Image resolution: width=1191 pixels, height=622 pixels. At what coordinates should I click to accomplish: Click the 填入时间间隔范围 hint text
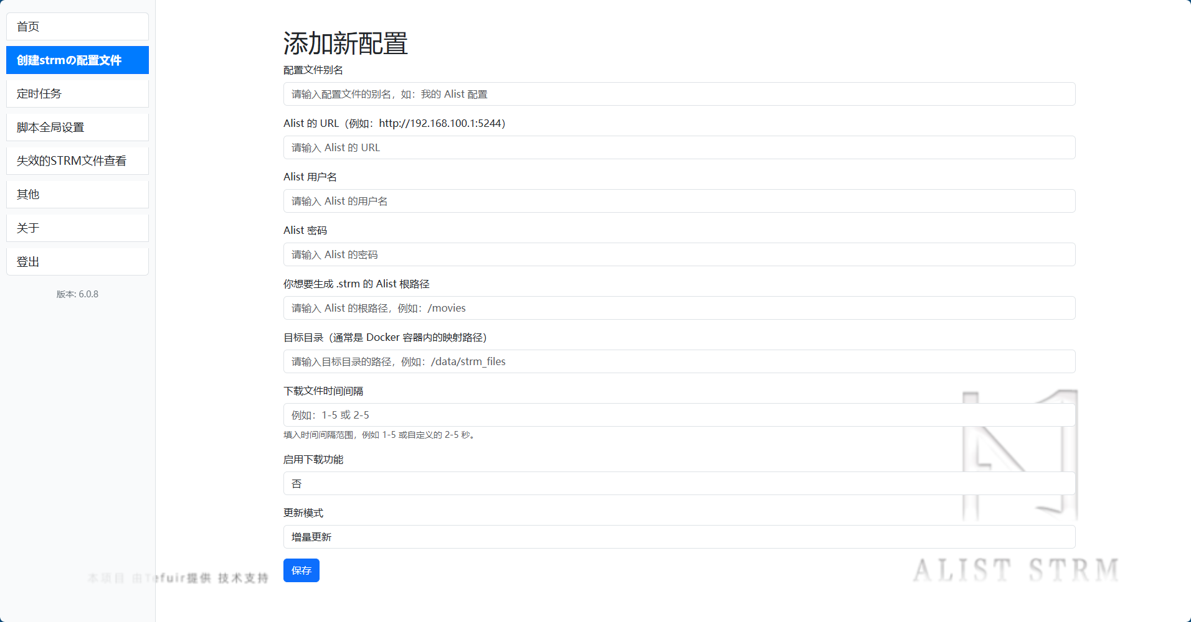point(381,435)
